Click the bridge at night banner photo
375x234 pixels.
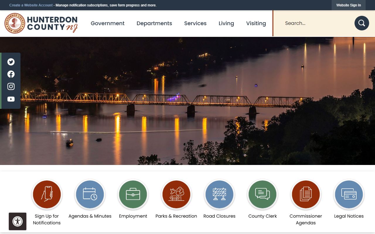pyautogui.click(x=187, y=101)
